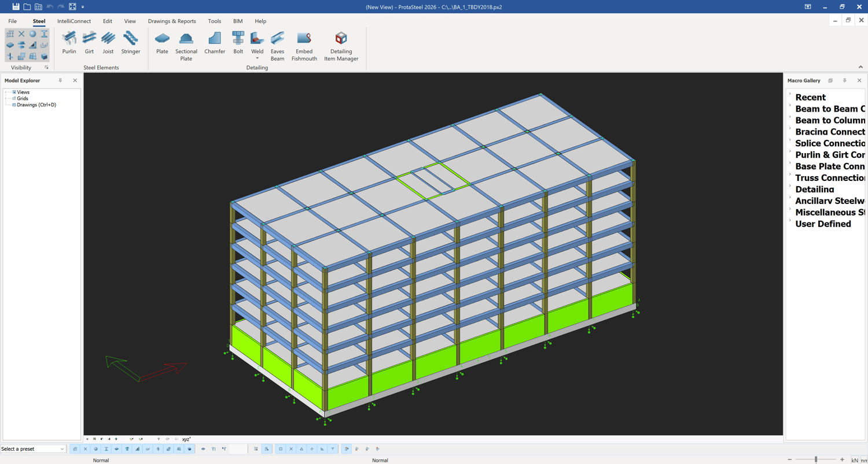868x464 pixels.
Task: Click the Purlin & Girt macro category label
Action: (830, 154)
